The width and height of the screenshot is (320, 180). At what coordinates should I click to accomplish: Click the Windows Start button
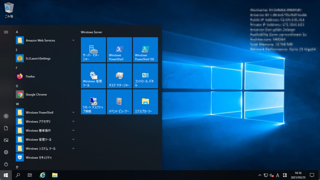6,175
